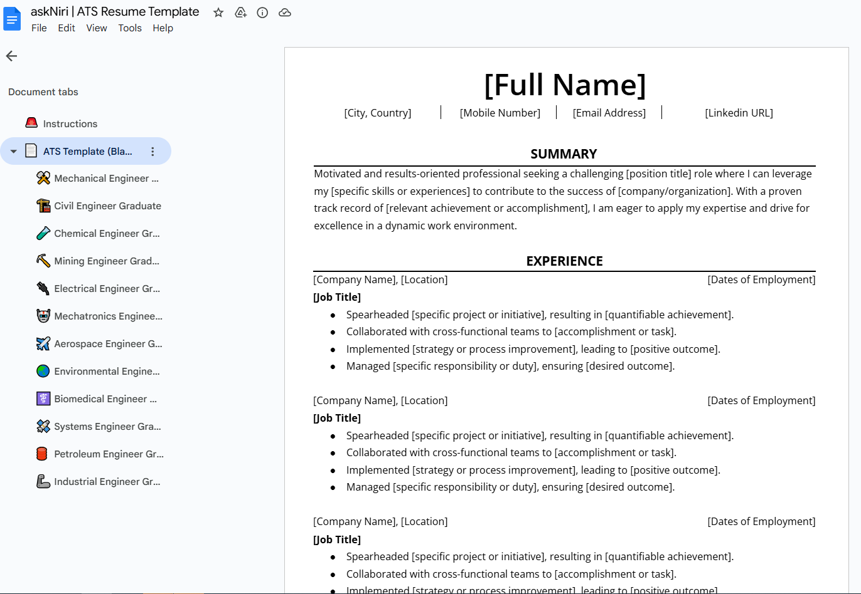Click the Civil Engineer crane icon
Image resolution: width=861 pixels, height=594 pixels.
[43, 206]
